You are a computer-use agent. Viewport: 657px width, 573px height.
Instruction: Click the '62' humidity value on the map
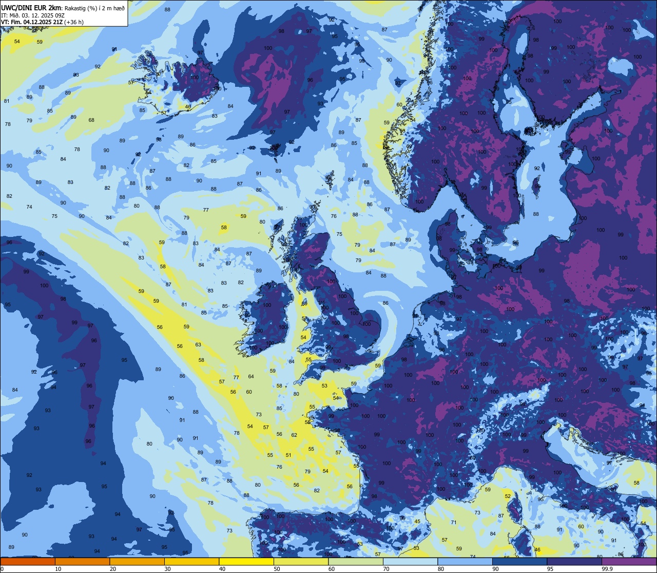point(294,435)
